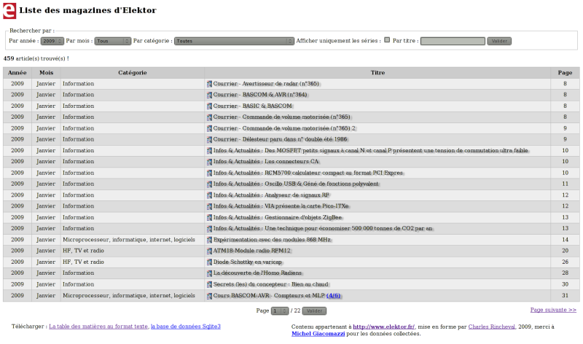Click icon beside Les connecteurs CA
This screenshot has width=583, height=344.
point(209,162)
